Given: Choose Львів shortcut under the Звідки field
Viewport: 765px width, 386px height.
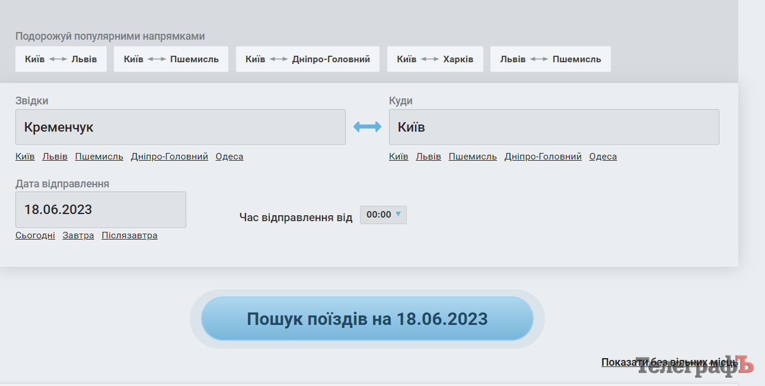Looking at the screenshot, I should pyautogui.click(x=55, y=157).
